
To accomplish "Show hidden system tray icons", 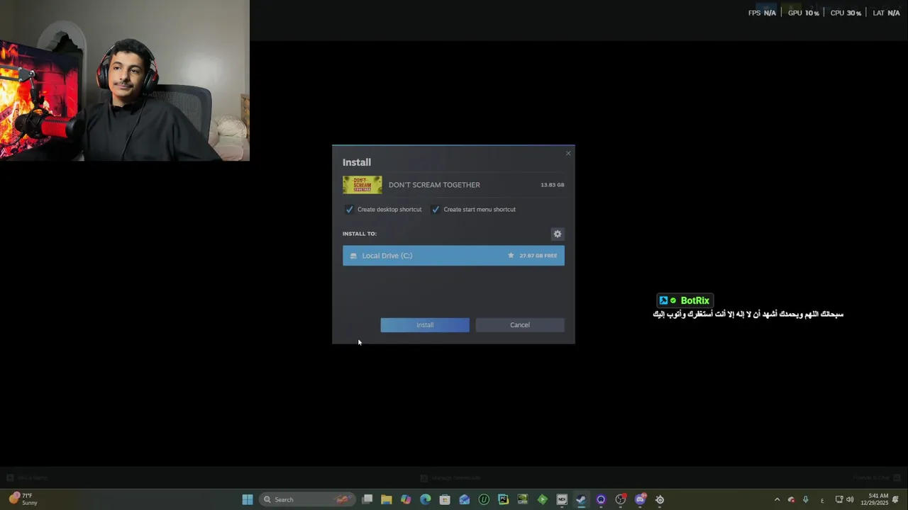I will (777, 500).
